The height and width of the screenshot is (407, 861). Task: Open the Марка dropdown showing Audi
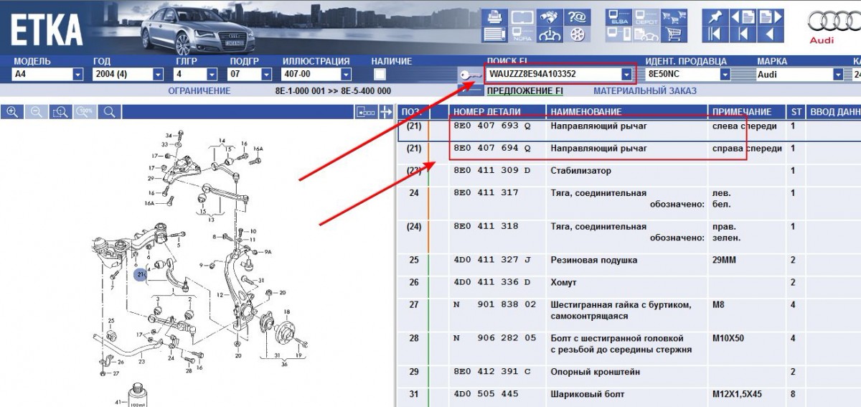837,74
